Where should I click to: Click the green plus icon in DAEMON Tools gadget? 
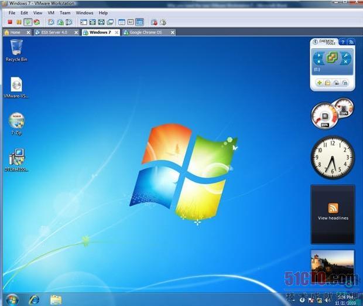pyautogui.click(x=319, y=83)
